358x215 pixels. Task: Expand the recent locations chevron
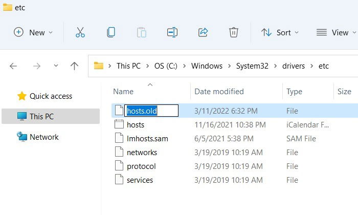(x=56, y=66)
